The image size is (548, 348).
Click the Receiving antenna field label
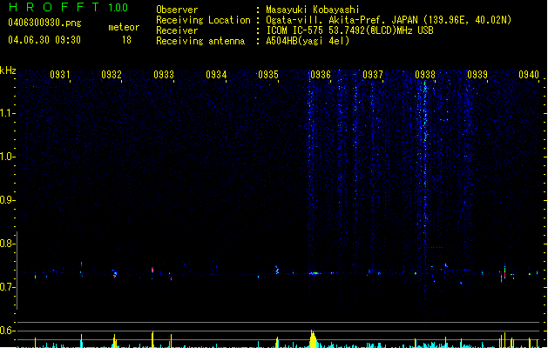tap(200, 41)
